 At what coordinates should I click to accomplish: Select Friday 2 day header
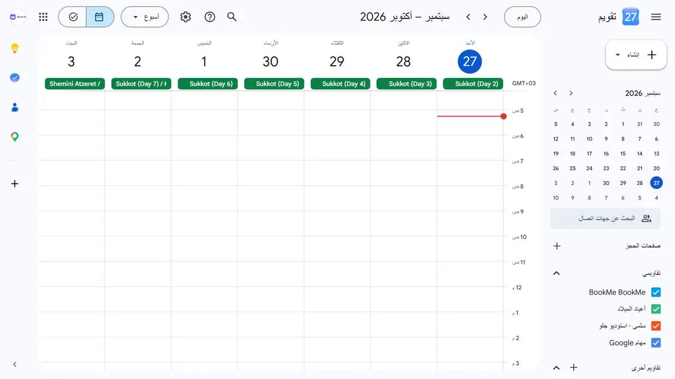[x=138, y=61]
